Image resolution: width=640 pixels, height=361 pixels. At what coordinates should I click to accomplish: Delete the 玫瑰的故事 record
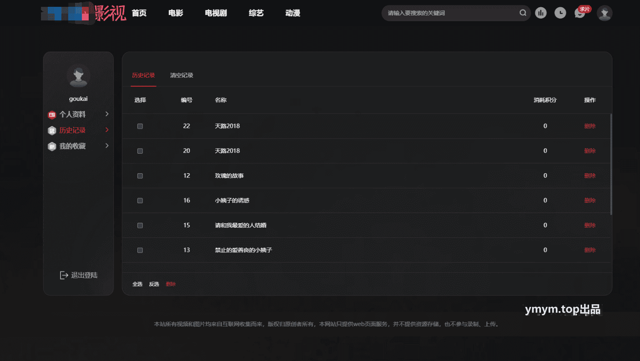click(590, 175)
